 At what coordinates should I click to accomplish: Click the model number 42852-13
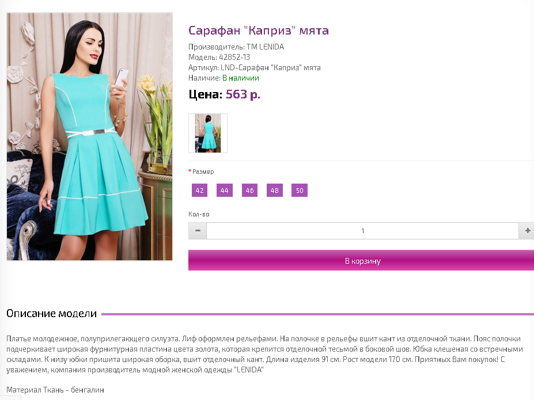pyautogui.click(x=234, y=57)
